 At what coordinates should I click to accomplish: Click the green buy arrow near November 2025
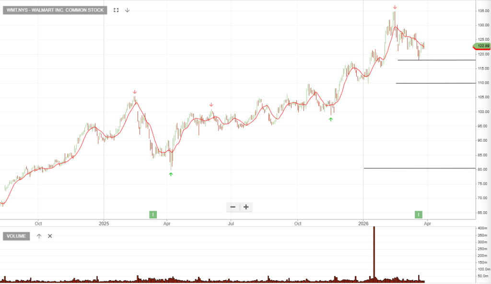click(330, 119)
